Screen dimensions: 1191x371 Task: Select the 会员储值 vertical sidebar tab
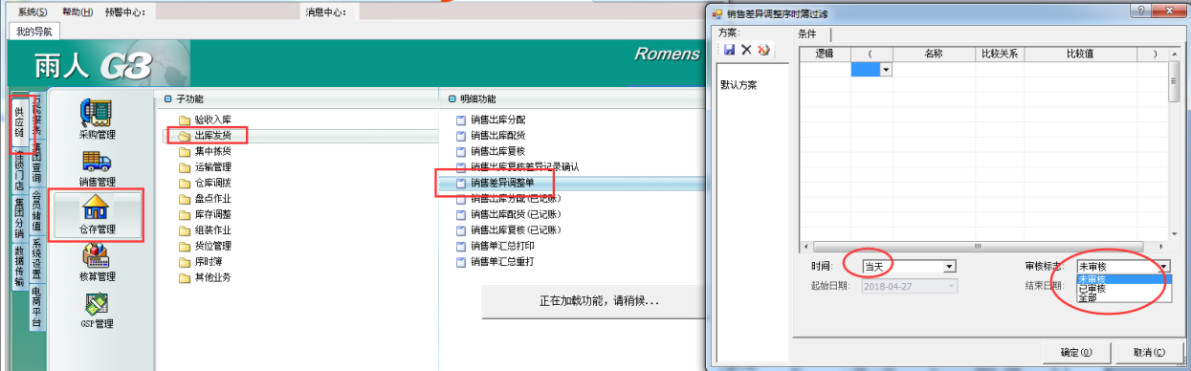click(36, 211)
